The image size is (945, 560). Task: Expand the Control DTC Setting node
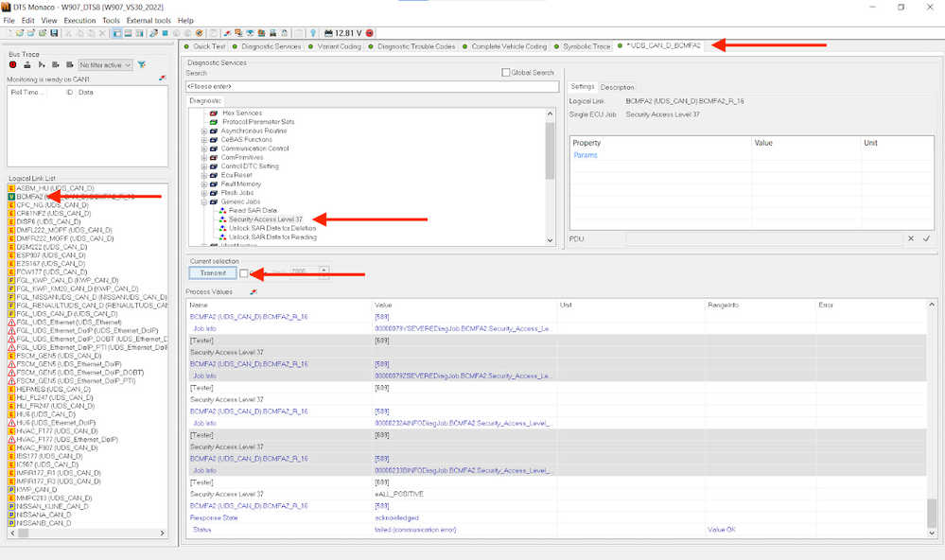204,166
